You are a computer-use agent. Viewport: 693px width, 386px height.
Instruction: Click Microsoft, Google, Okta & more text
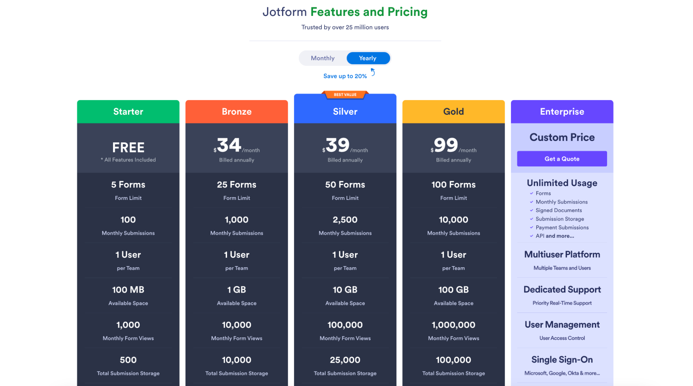pos(562,373)
